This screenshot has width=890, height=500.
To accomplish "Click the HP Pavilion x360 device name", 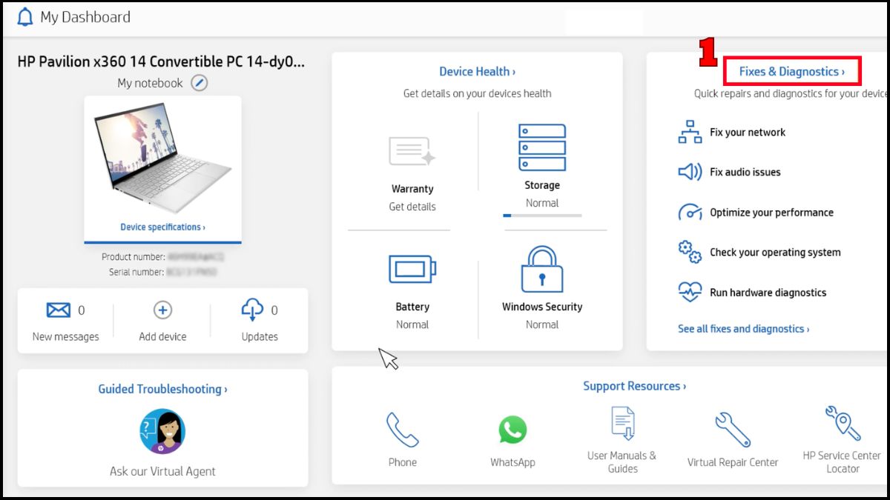I will 161,61.
